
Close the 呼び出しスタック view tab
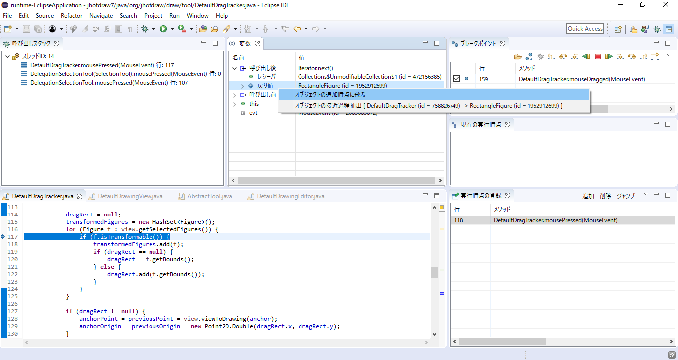(x=57, y=44)
